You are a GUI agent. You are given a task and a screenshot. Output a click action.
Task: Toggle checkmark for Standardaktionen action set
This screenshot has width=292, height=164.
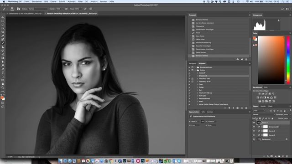pyautogui.click(x=189, y=67)
